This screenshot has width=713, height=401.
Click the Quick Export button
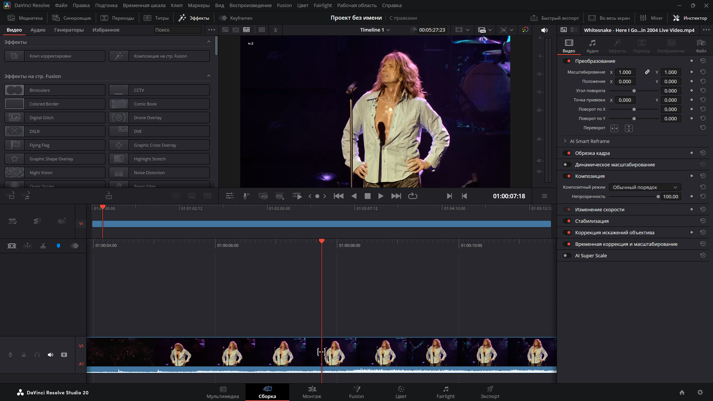pos(555,18)
